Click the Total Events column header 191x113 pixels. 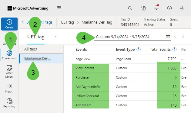point(160,49)
